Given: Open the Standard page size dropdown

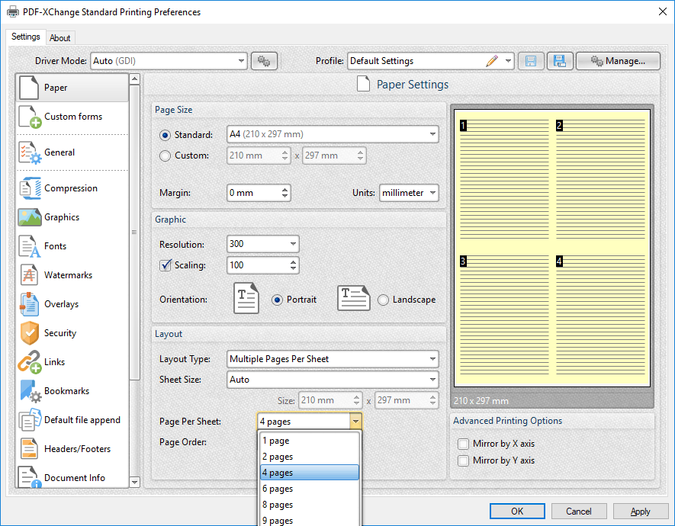Looking at the screenshot, I should (x=333, y=134).
